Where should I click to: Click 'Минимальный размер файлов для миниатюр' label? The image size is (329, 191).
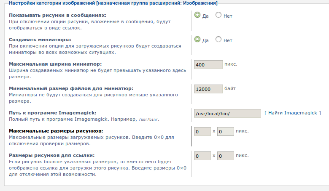click(71, 88)
